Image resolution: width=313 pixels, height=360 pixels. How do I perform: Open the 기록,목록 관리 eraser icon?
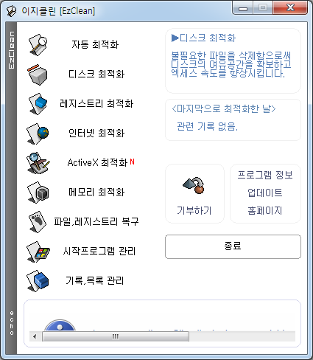coord(38,281)
